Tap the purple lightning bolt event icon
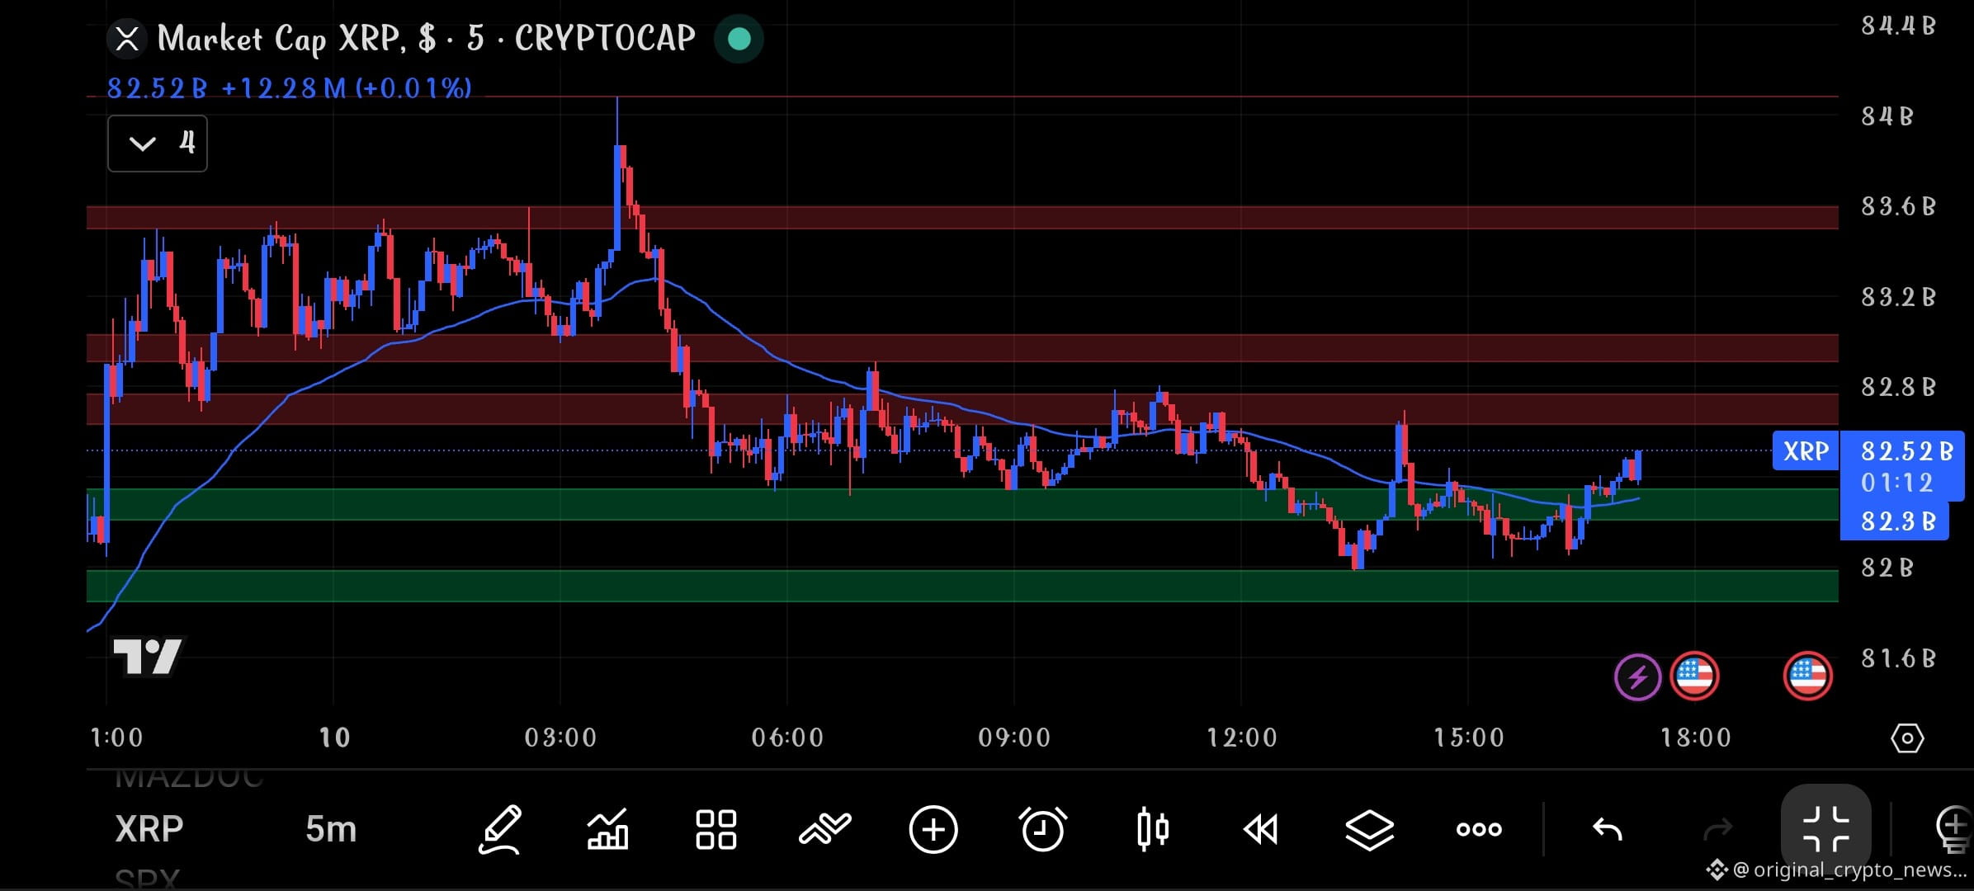 [1637, 677]
